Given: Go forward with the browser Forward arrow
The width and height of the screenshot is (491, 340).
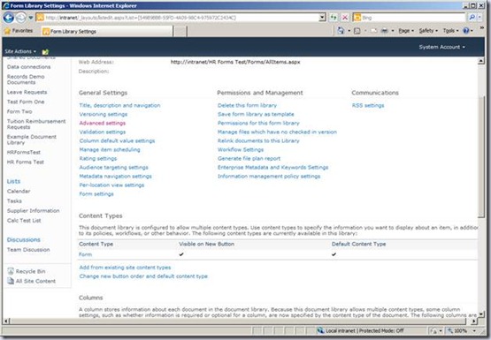Looking at the screenshot, I should tap(21, 18).
